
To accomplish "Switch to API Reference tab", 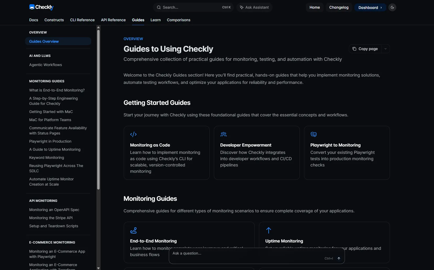I will [113, 20].
